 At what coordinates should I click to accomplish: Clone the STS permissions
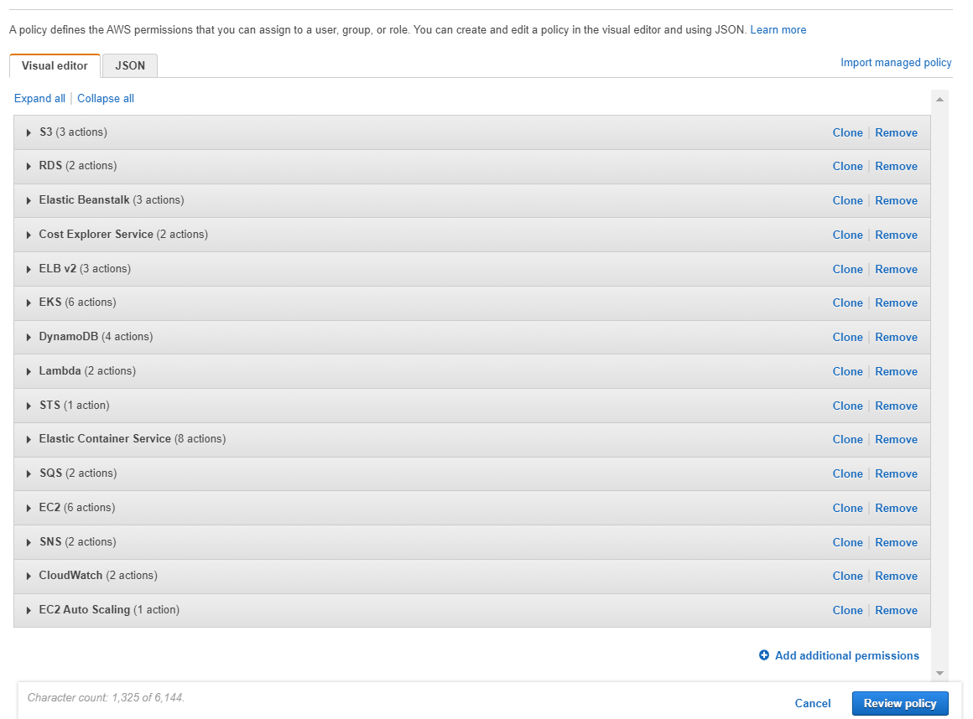[848, 406]
